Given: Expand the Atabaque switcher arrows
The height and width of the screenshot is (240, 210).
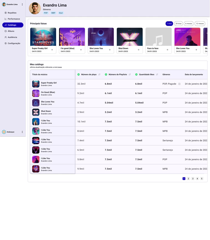Looking at the screenshot, I should (x=22, y=132).
